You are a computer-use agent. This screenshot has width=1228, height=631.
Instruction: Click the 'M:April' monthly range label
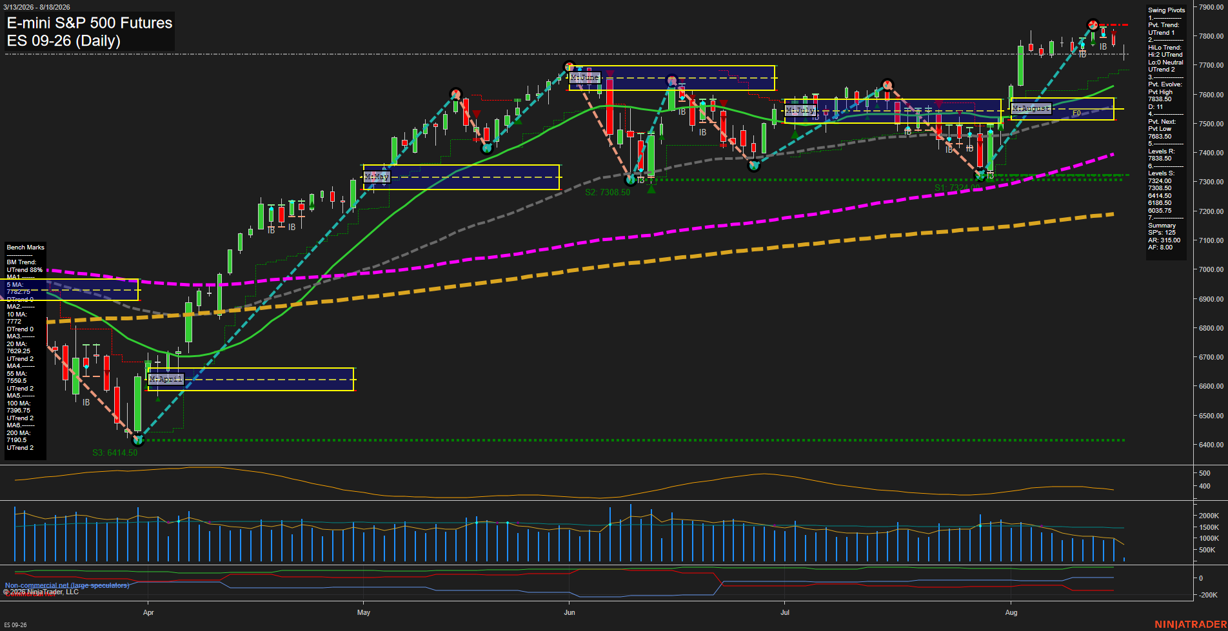click(x=166, y=379)
